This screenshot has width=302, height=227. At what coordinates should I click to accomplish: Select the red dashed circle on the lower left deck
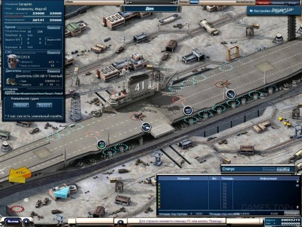click(92, 134)
